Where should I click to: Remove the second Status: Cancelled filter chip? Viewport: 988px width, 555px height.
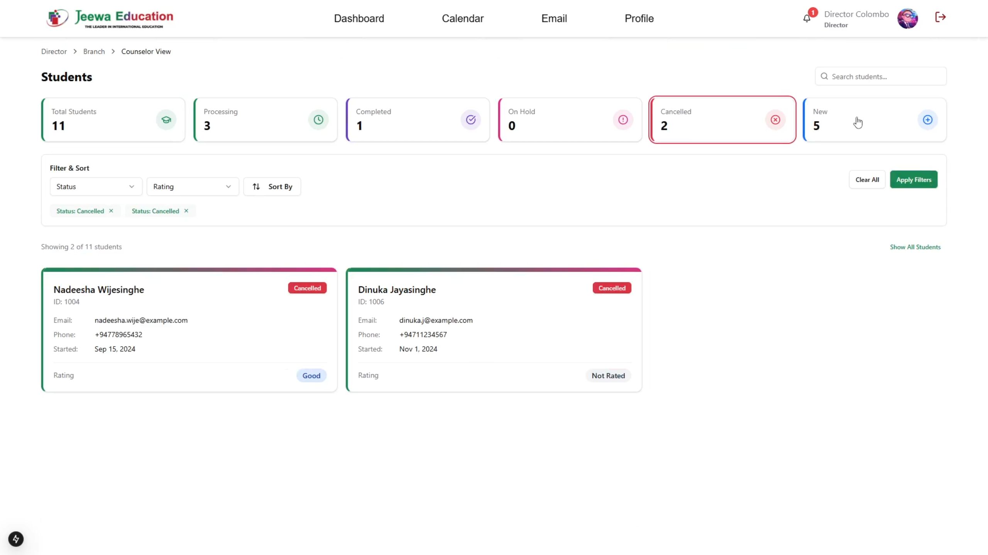(x=186, y=210)
